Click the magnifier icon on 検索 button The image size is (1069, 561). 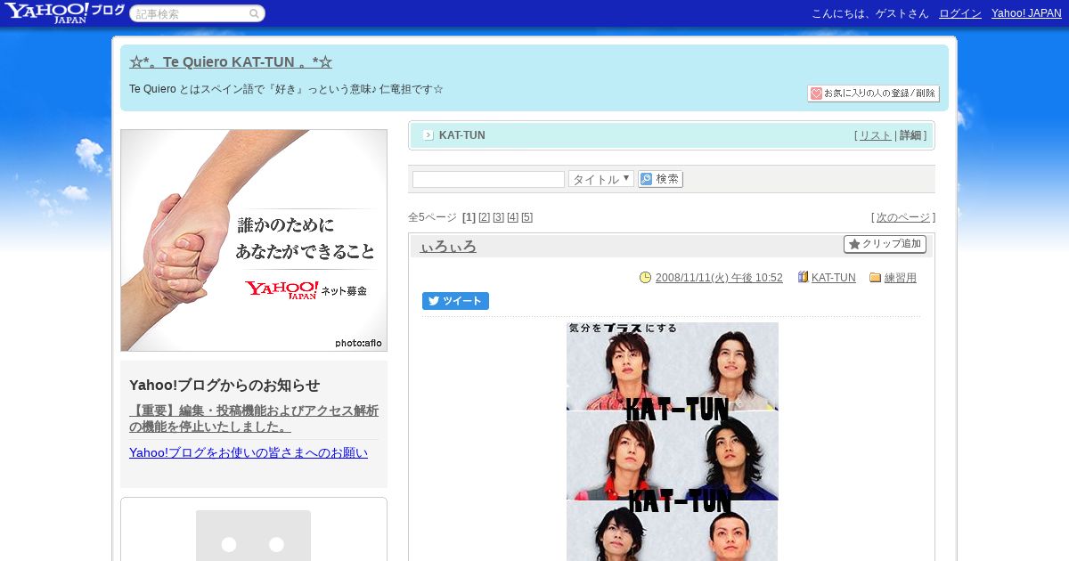pyautogui.click(x=646, y=179)
